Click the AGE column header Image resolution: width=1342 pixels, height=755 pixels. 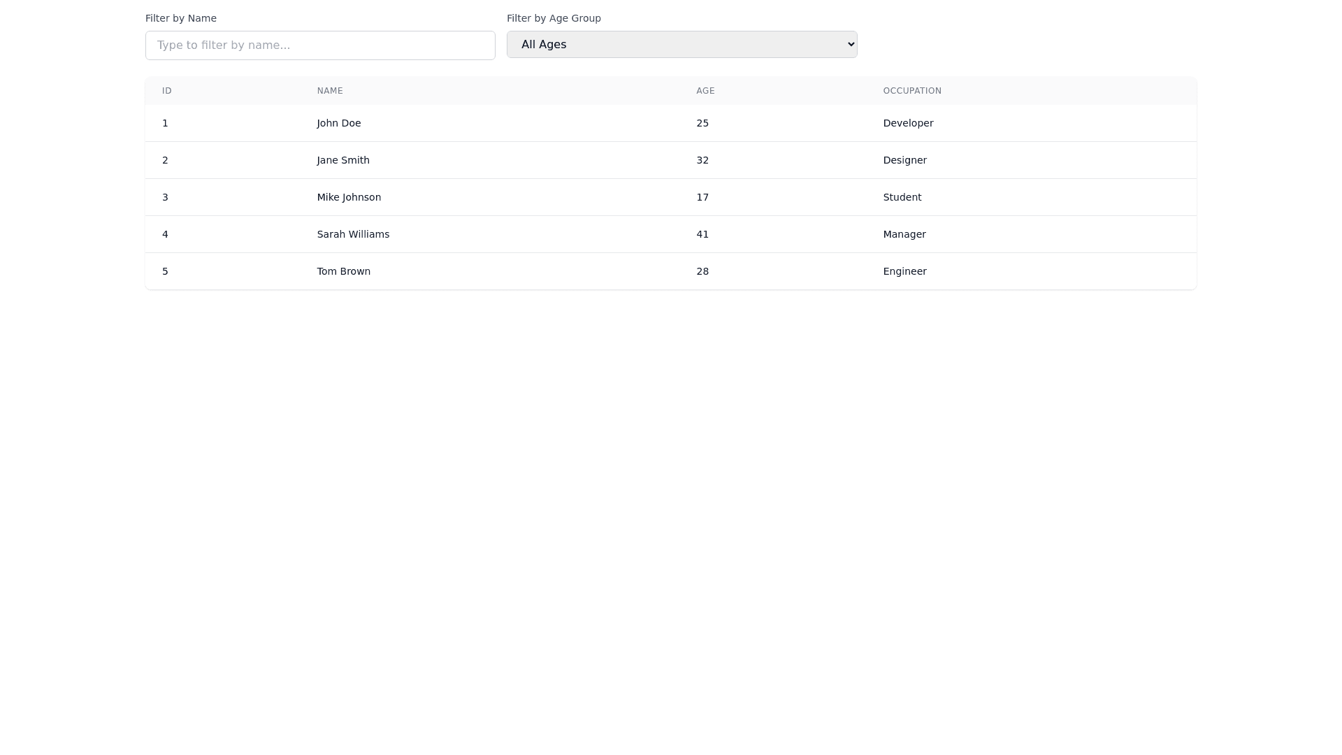click(705, 91)
